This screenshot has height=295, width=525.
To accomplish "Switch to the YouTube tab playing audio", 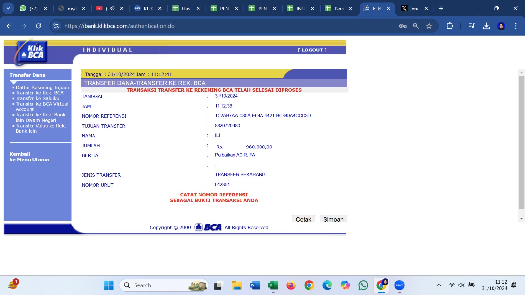I will click(x=106, y=9).
